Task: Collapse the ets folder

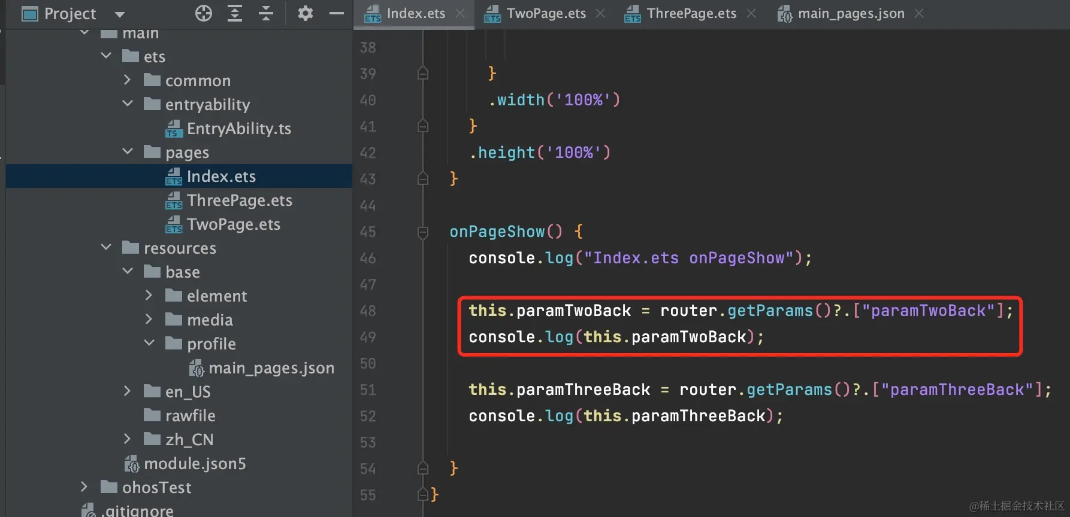Action: pos(106,56)
